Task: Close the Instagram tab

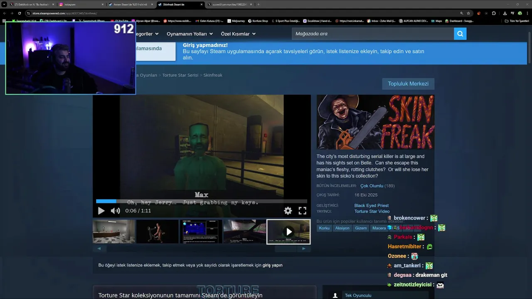Action: 102,4
